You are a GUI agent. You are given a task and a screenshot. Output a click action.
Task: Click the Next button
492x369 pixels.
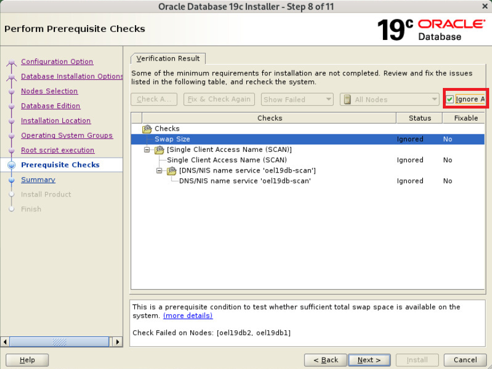click(x=369, y=360)
